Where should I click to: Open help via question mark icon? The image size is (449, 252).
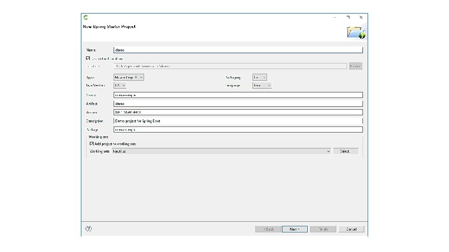coord(88,229)
